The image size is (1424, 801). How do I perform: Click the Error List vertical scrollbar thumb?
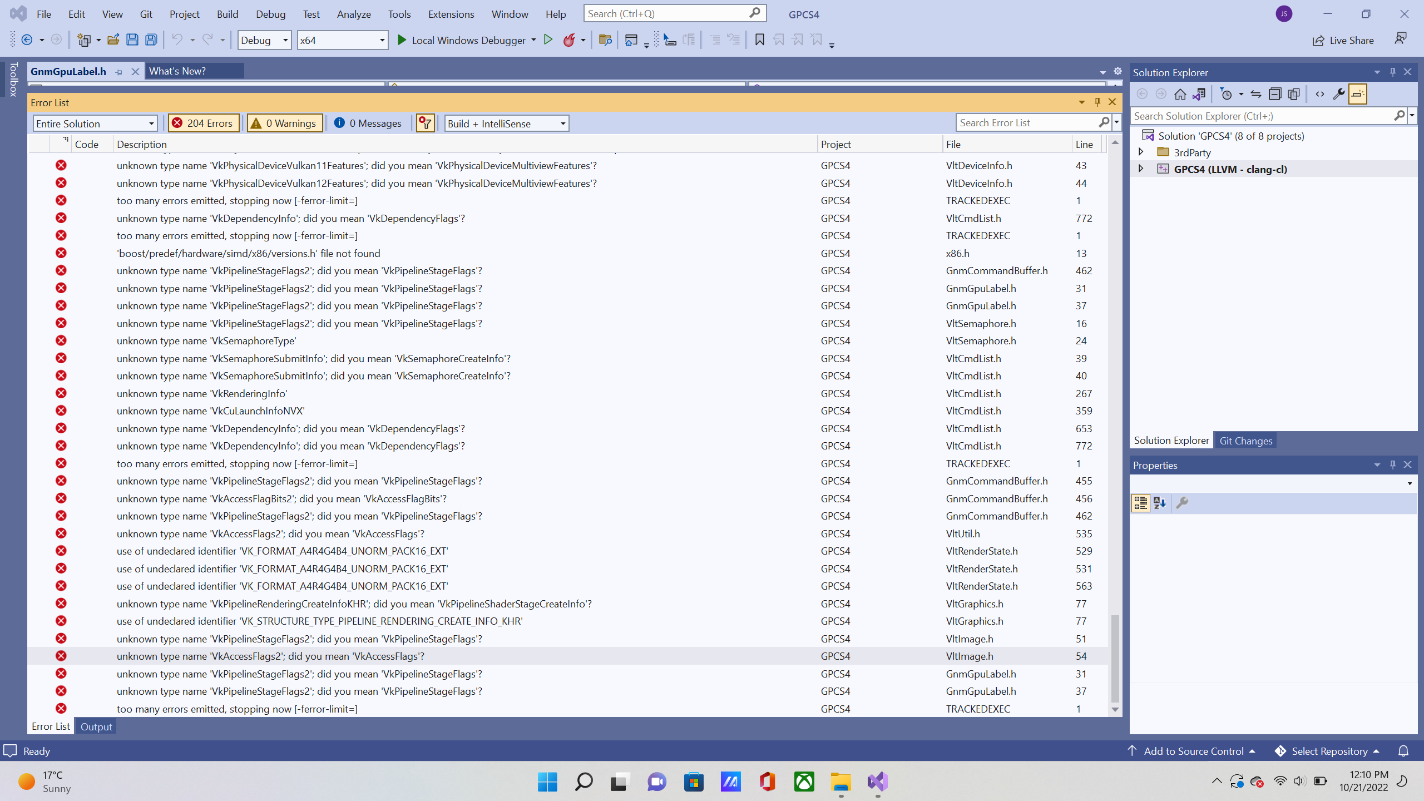click(1115, 659)
